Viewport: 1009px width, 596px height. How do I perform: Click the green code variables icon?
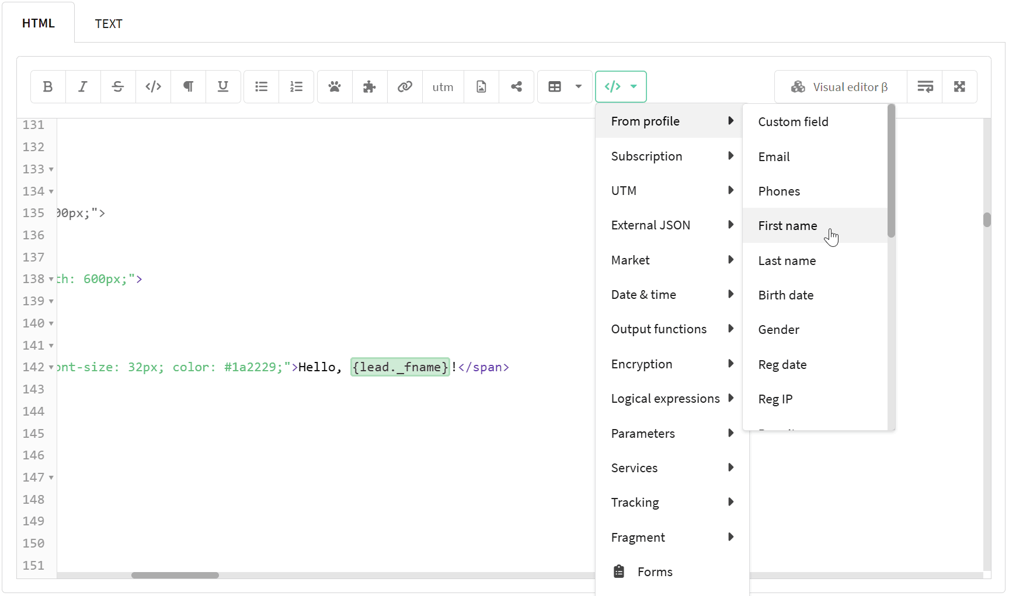613,87
